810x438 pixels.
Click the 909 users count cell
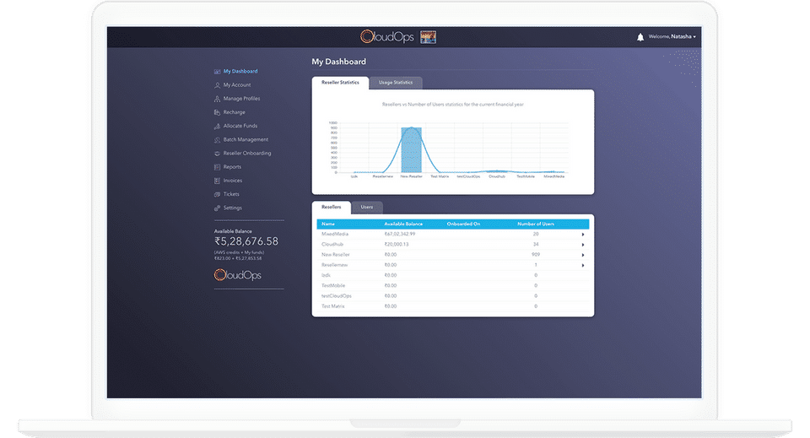[x=536, y=255]
